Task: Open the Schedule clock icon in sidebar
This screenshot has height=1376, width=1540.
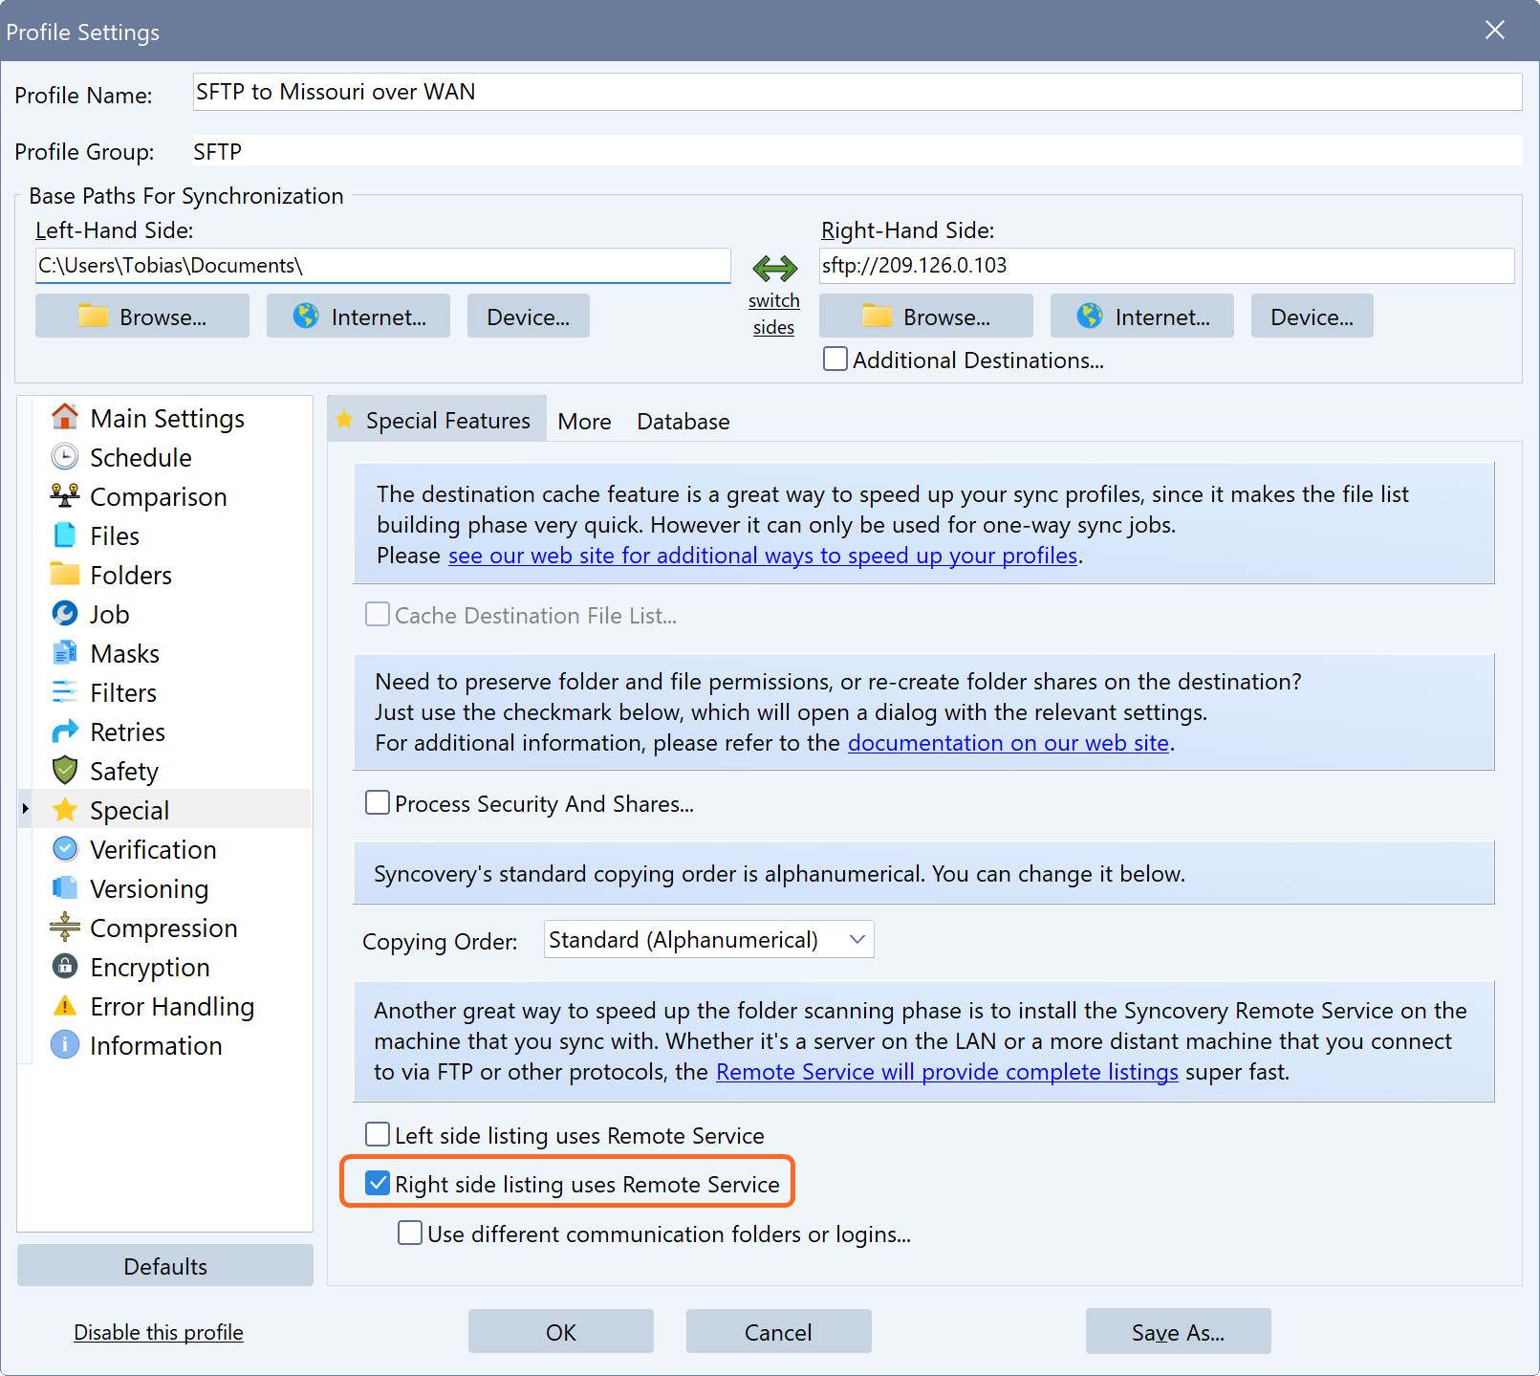Action: pos(64,457)
